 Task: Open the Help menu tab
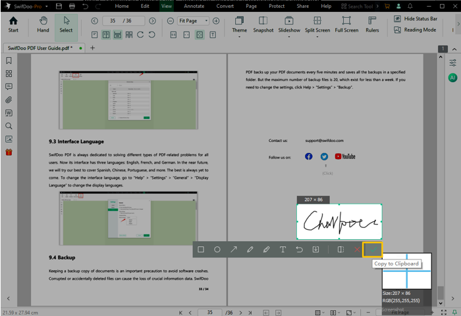point(326,6)
